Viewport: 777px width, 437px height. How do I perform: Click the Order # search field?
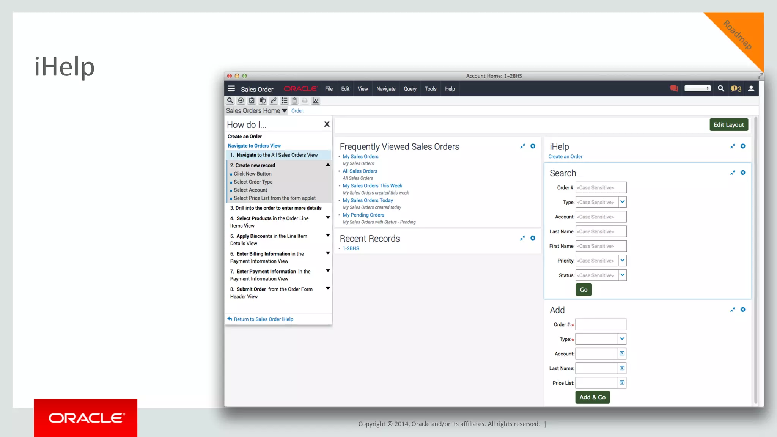pyautogui.click(x=601, y=187)
